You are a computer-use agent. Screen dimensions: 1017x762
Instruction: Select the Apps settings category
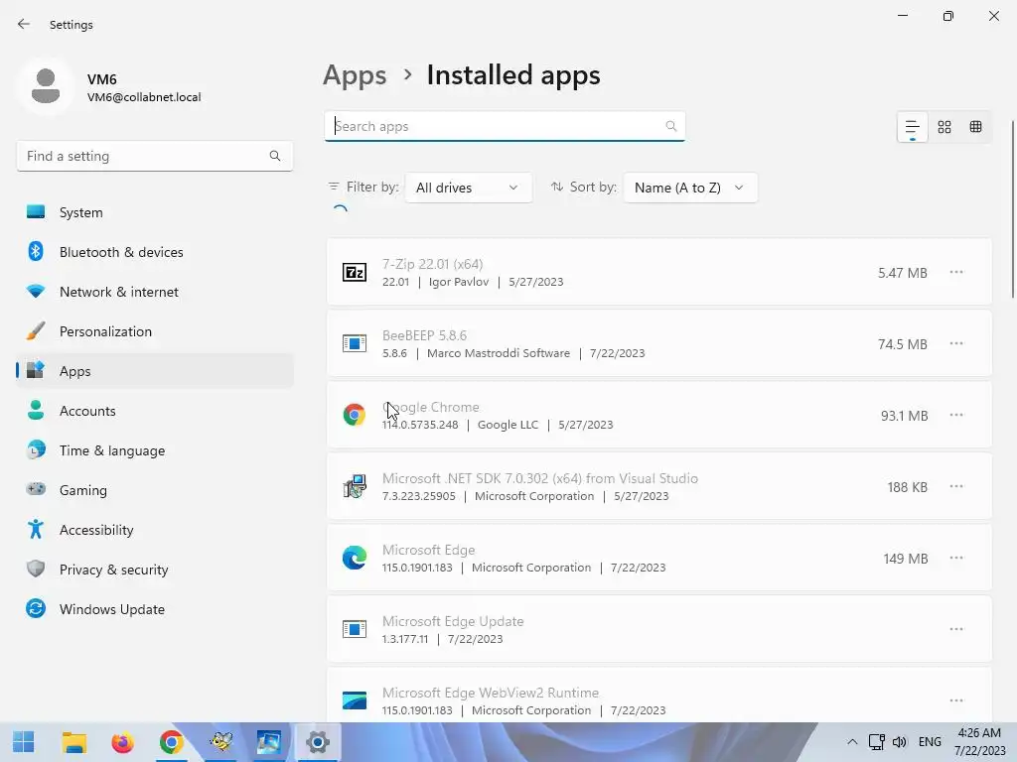point(154,371)
